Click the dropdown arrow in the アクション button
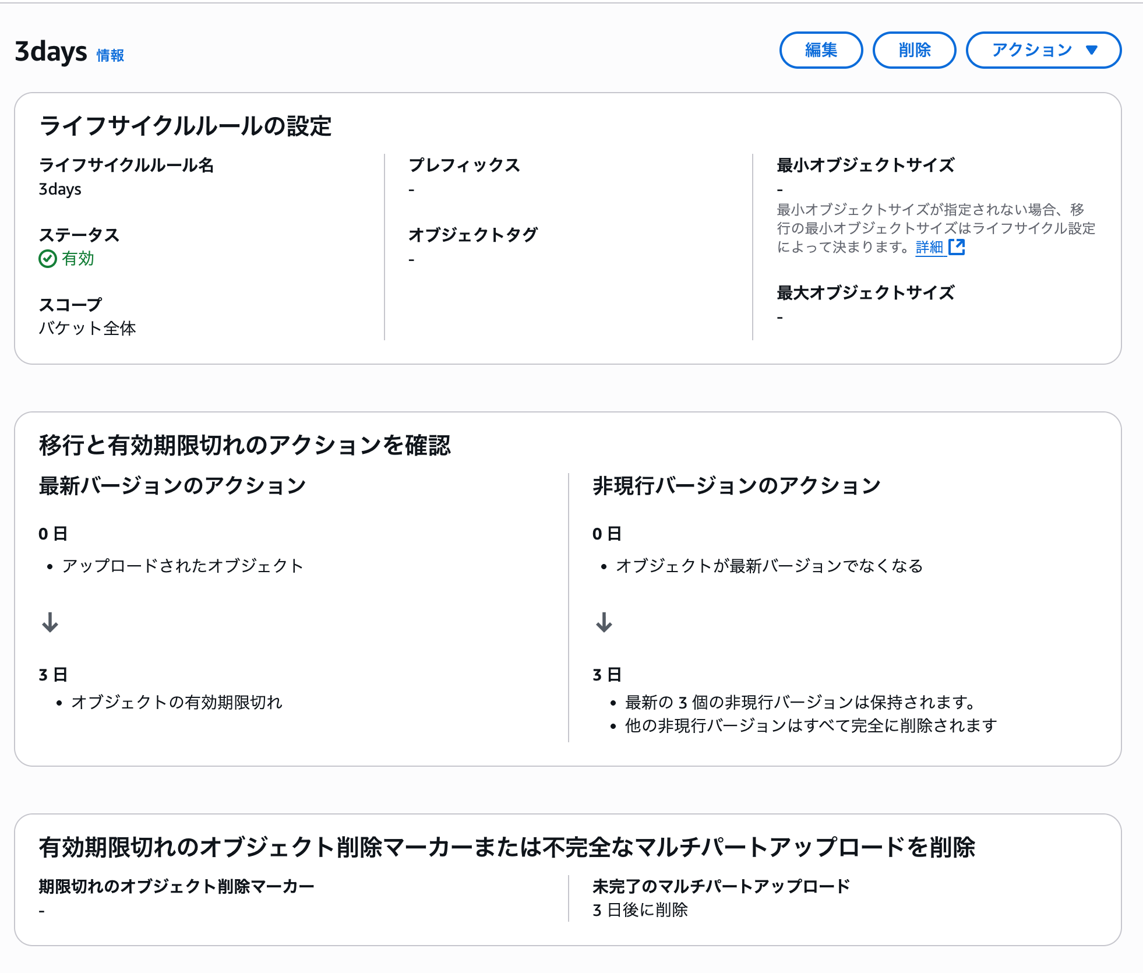 [1092, 50]
